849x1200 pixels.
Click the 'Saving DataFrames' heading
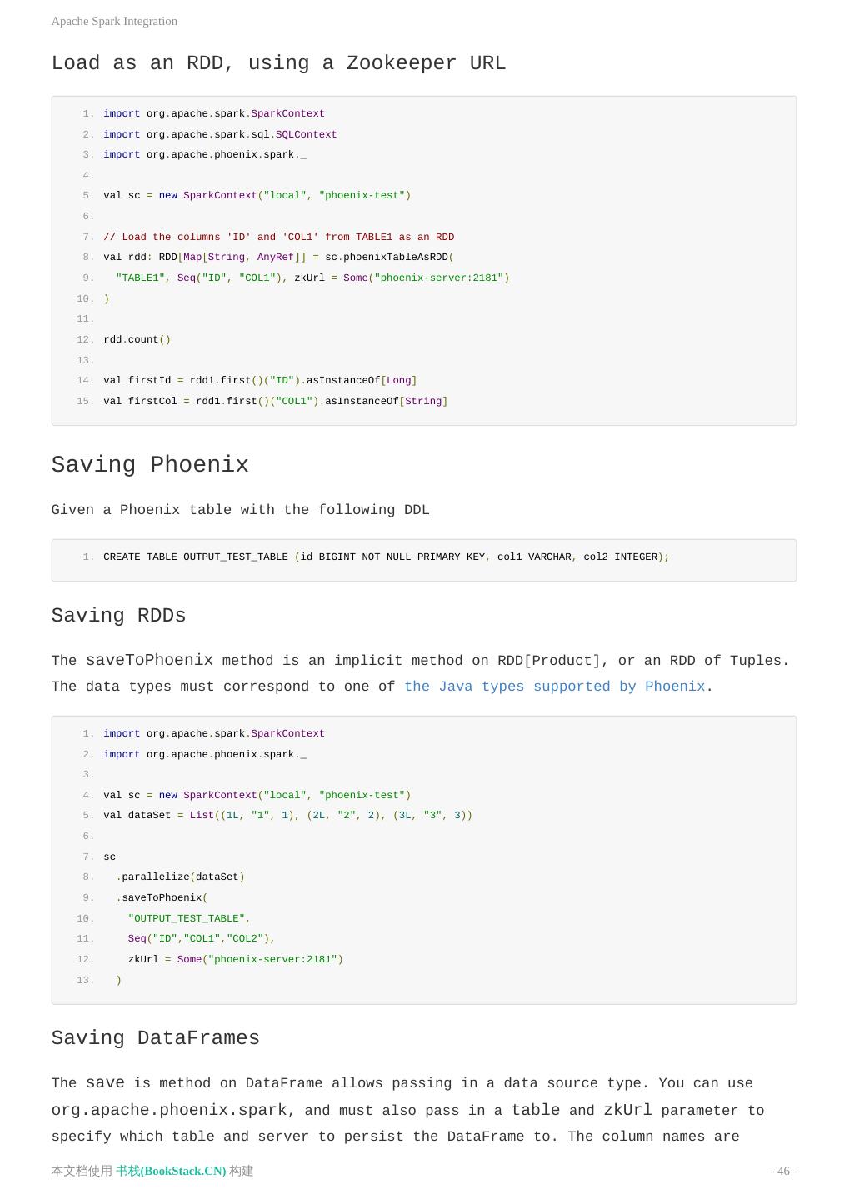155,1038
